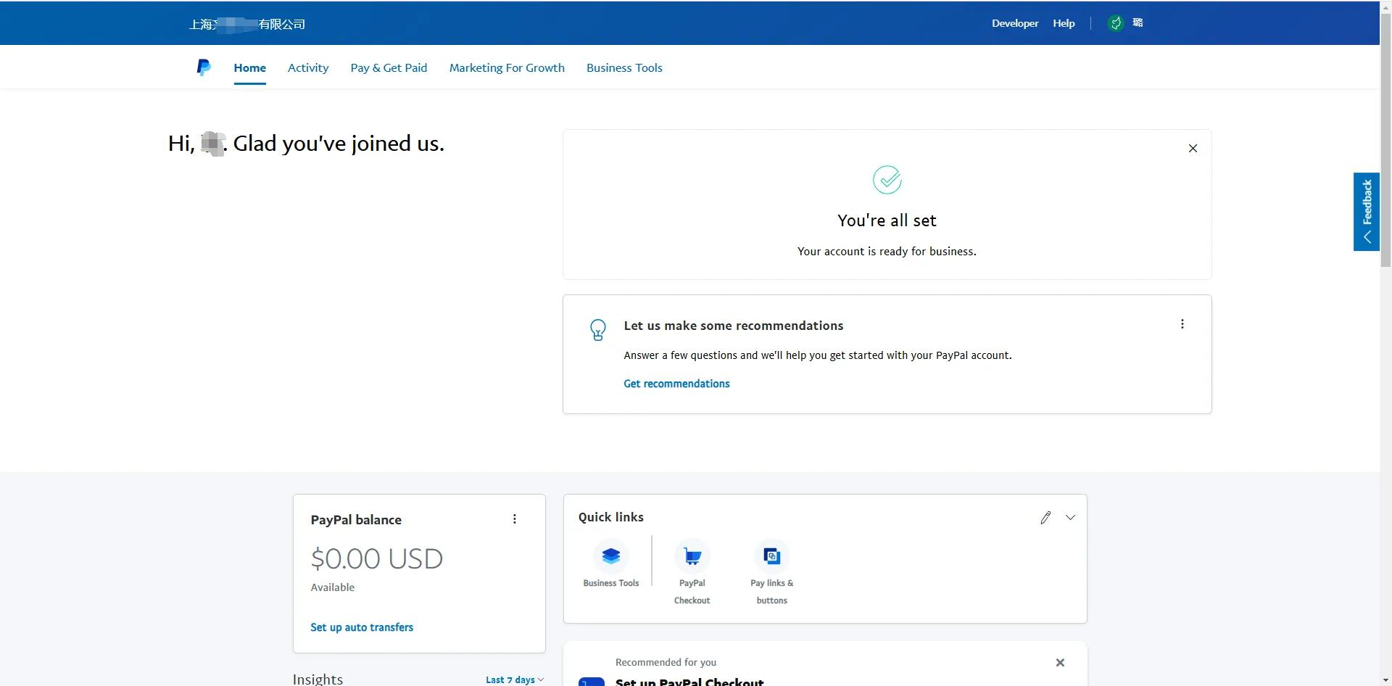
Task: Click Set up auto transfers link
Action: [x=362, y=627]
